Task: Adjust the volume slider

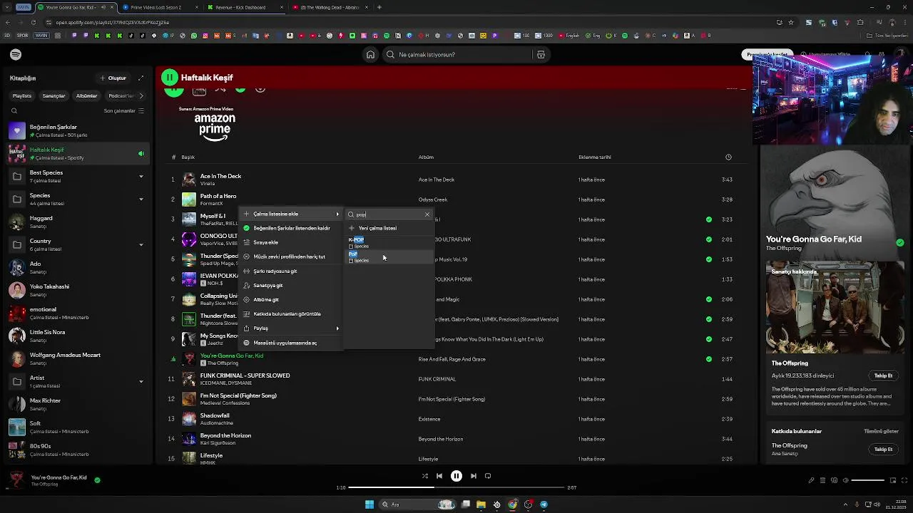Action: tap(867, 480)
